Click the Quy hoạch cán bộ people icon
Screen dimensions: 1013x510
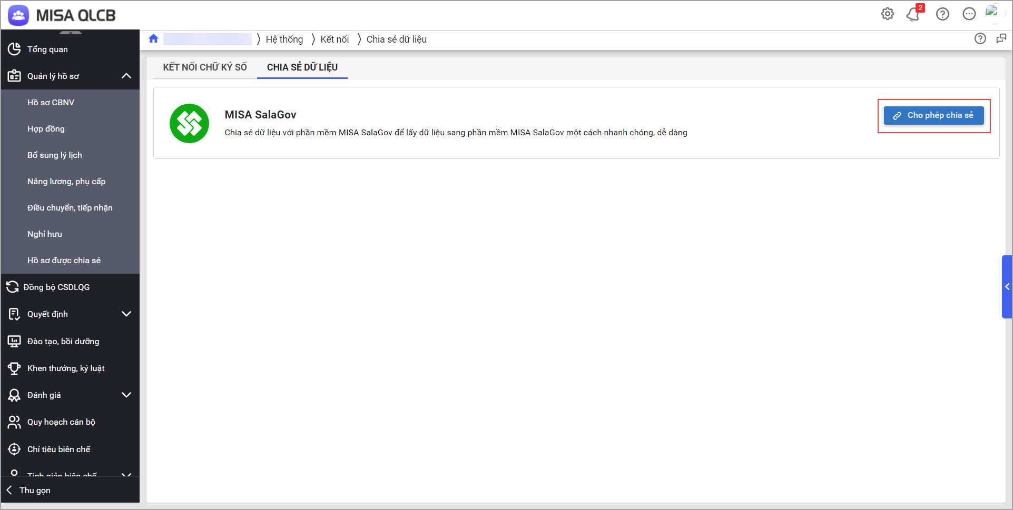pyautogui.click(x=14, y=422)
